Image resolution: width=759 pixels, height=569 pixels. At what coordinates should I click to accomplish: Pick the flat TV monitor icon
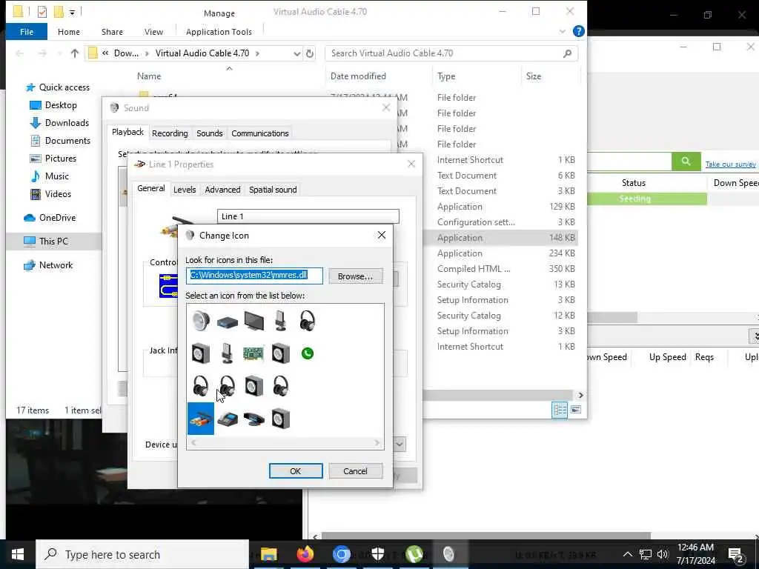pos(253,321)
